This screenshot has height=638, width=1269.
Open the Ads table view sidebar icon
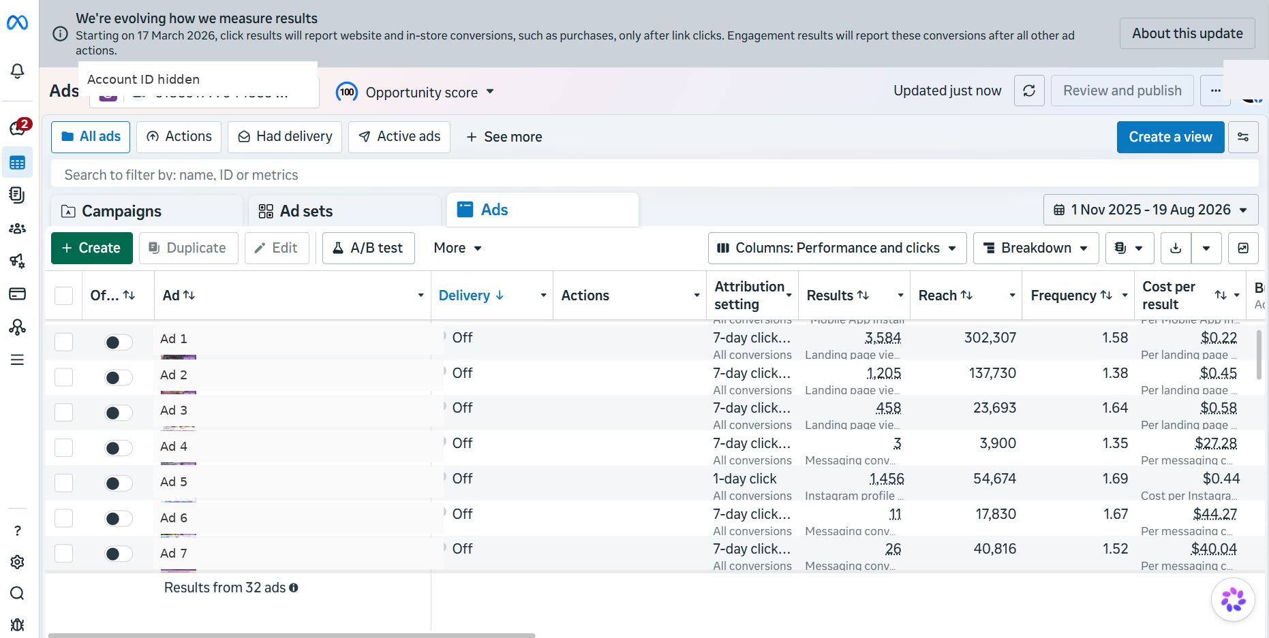17,163
